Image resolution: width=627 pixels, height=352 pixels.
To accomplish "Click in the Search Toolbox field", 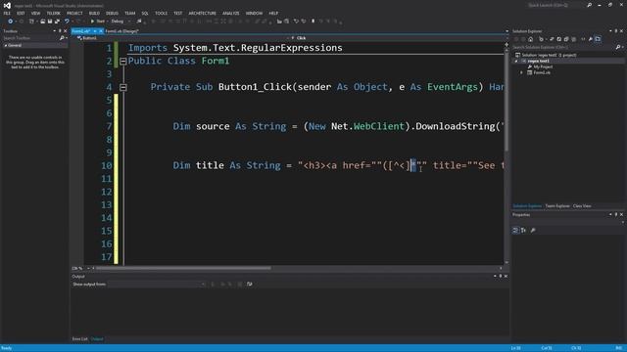I will [x=30, y=38].
